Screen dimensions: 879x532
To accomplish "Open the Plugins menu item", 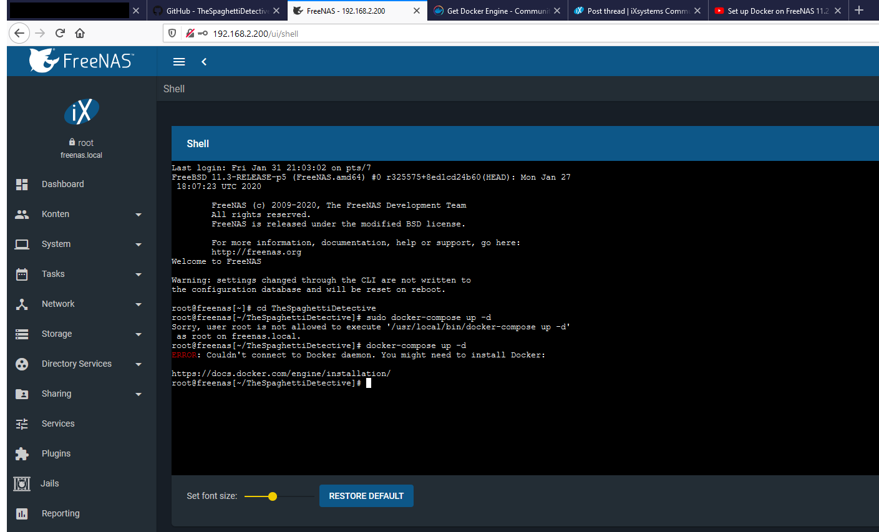I will point(81,453).
